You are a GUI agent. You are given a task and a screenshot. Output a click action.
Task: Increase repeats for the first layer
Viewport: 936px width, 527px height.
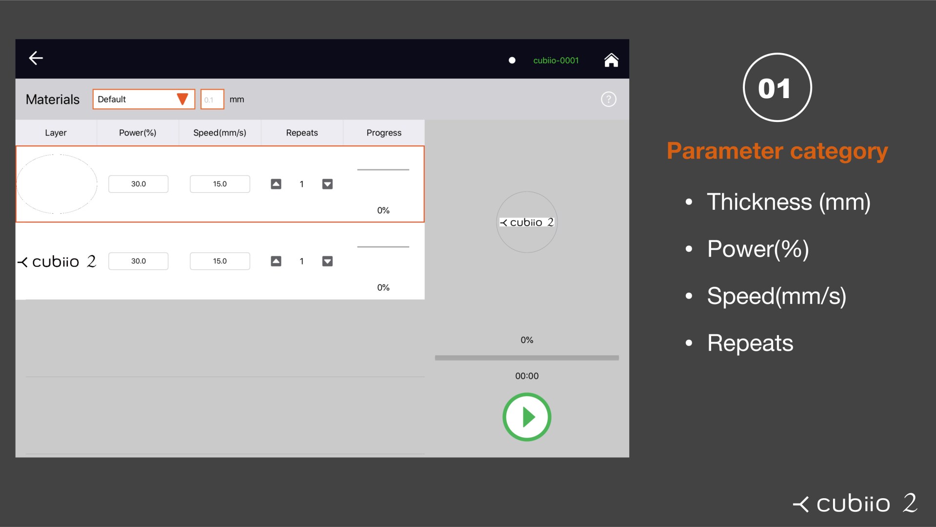(x=276, y=184)
